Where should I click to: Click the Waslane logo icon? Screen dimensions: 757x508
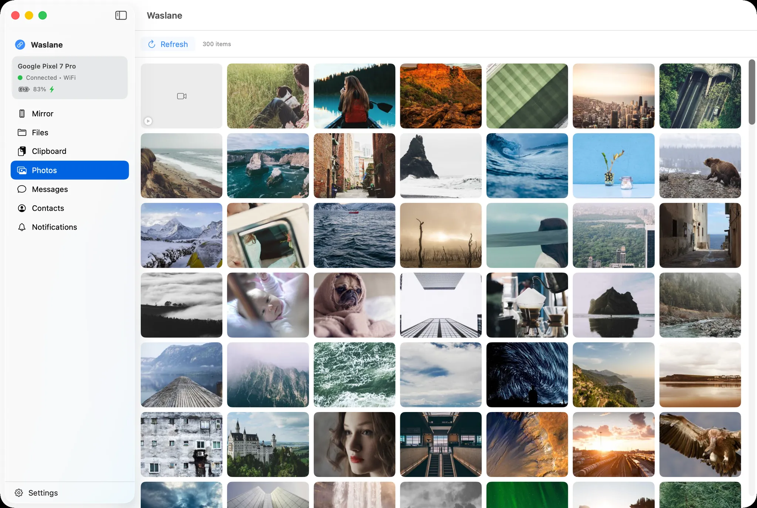click(x=20, y=45)
